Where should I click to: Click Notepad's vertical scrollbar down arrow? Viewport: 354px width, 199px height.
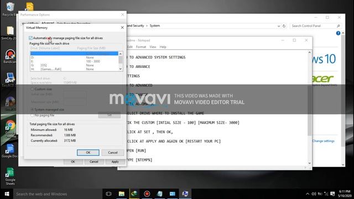coord(310,163)
